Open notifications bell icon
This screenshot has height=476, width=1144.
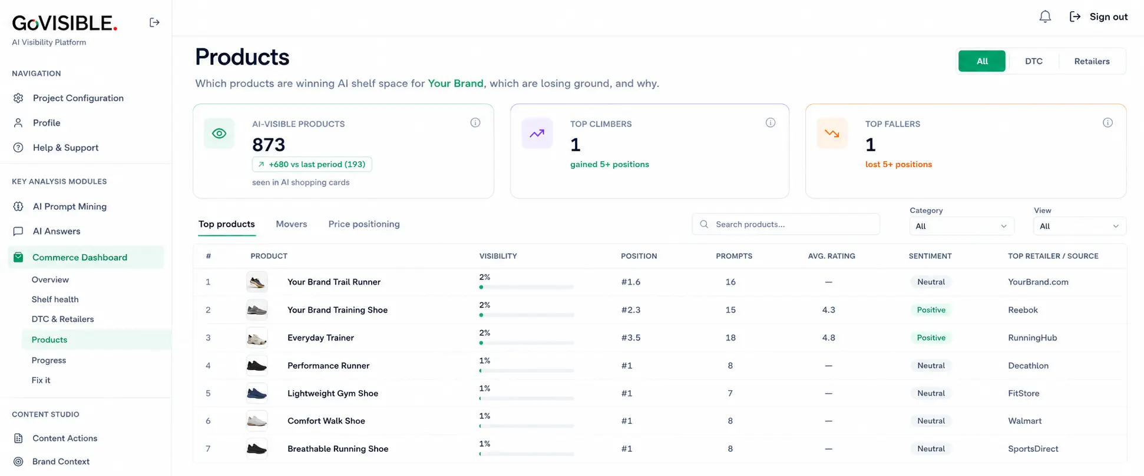[x=1045, y=16]
